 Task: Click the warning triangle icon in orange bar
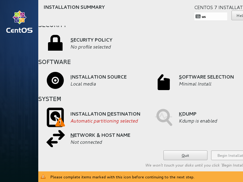coord(43,177)
